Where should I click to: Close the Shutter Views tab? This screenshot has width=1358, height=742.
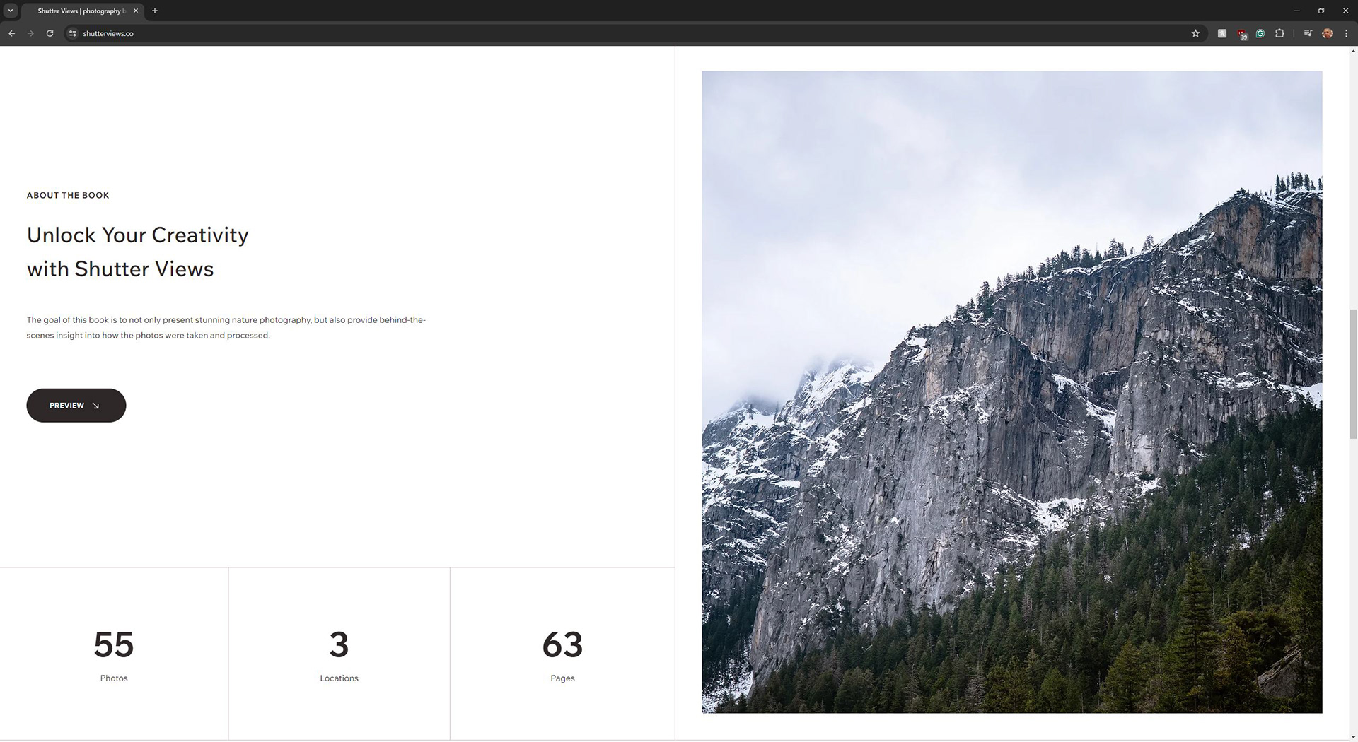coord(136,11)
